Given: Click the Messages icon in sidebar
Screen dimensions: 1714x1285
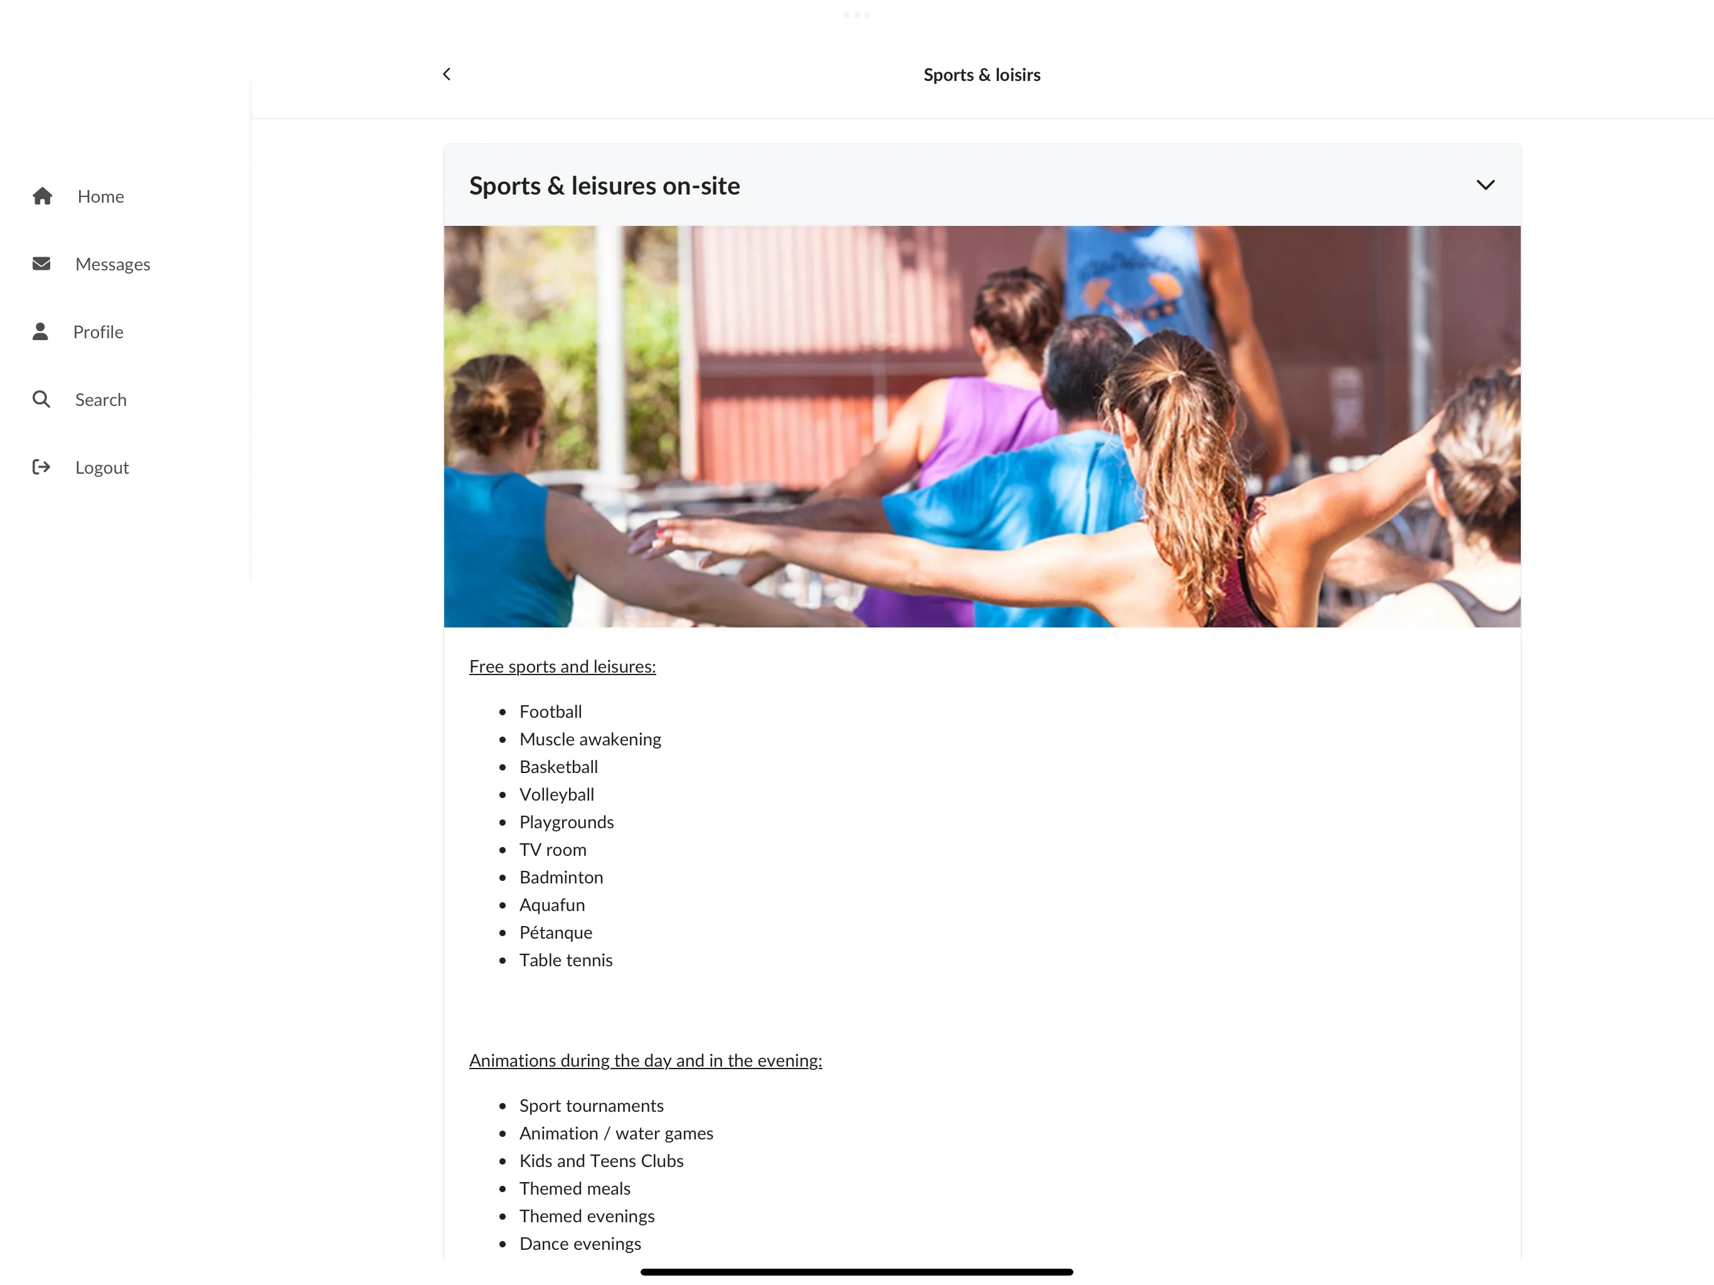Looking at the screenshot, I should [x=42, y=263].
